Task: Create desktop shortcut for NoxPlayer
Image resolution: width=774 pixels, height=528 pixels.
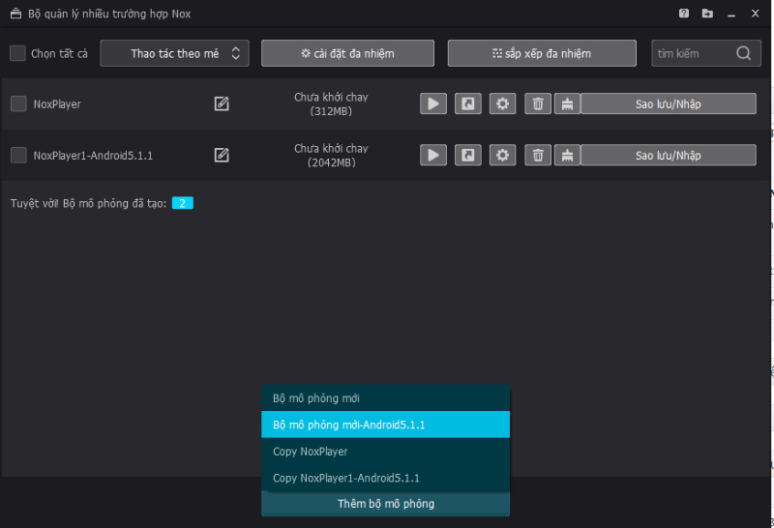Action: click(x=468, y=103)
